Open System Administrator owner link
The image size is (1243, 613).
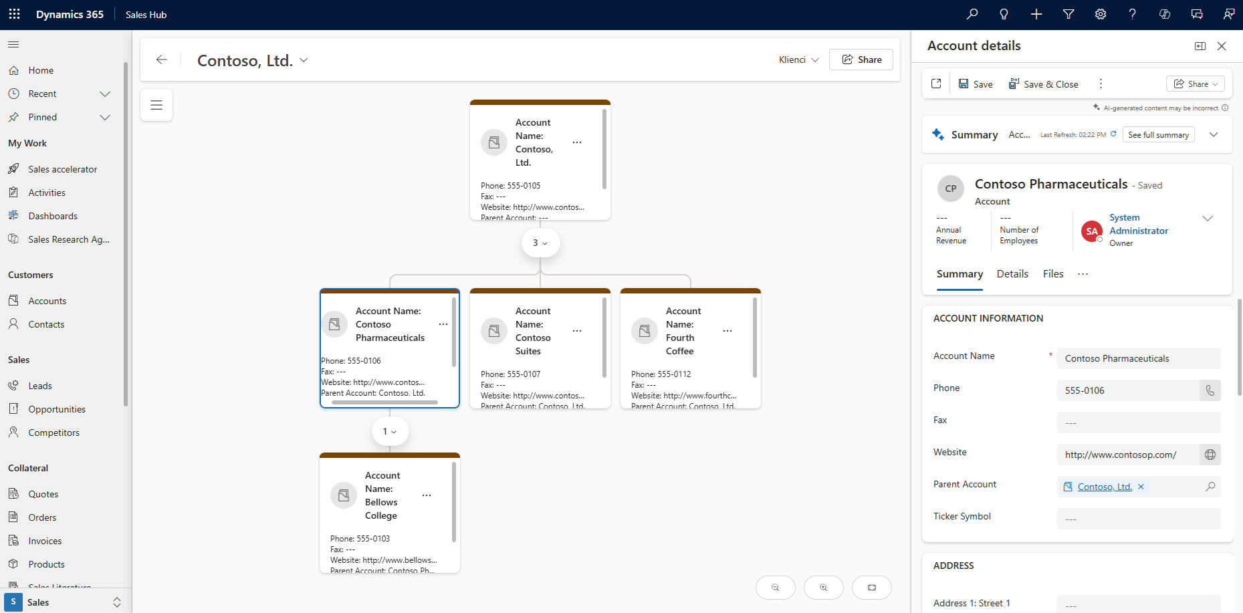pos(1139,224)
